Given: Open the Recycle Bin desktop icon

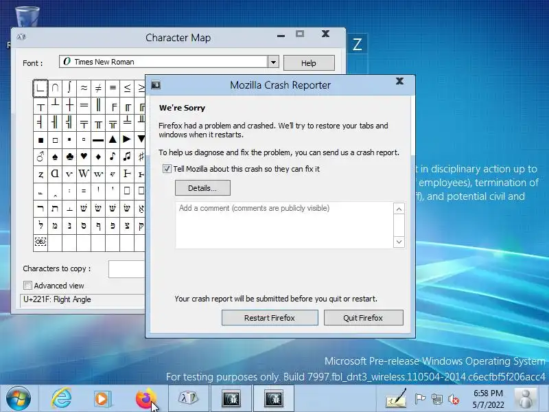Looking at the screenshot, I should pos(27,16).
